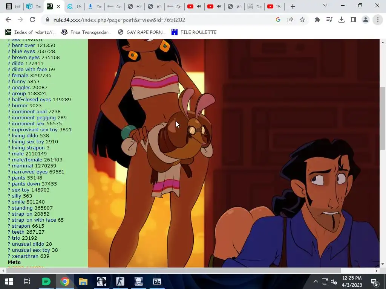Open the network tray icon
This screenshot has width=386, height=289.
click(325, 281)
